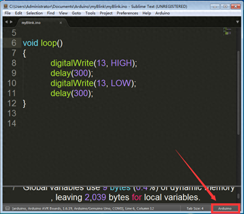The width and height of the screenshot is (244, 214).
Task: Open the View menu
Action: tap(63, 13)
